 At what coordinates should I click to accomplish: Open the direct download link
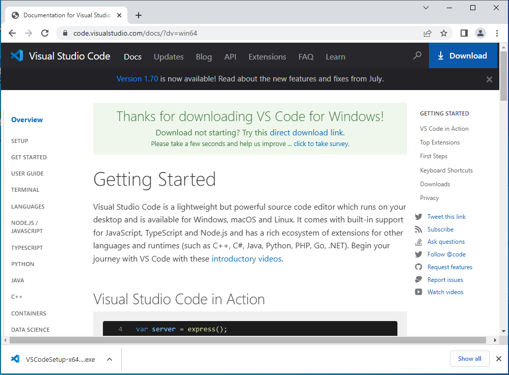coord(306,133)
